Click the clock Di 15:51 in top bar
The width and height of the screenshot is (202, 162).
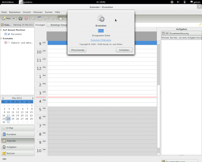101,2
